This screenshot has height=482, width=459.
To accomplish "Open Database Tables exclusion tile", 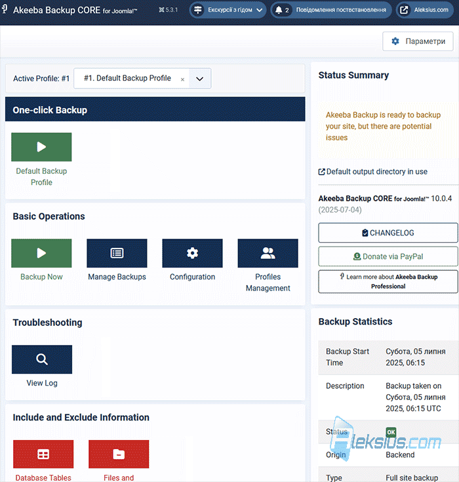I will (x=43, y=454).
